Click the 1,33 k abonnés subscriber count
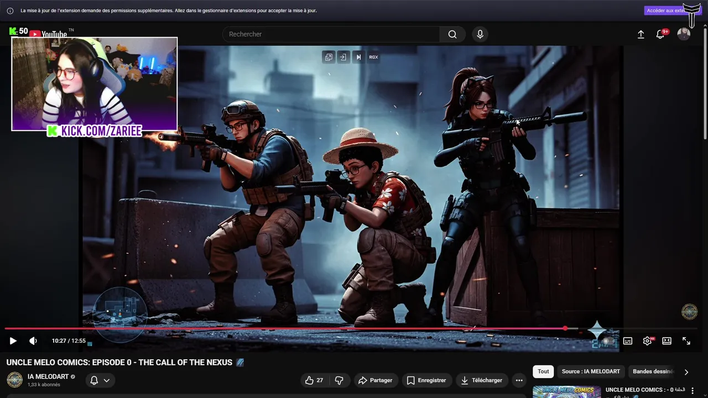708x398 pixels. coord(44,385)
